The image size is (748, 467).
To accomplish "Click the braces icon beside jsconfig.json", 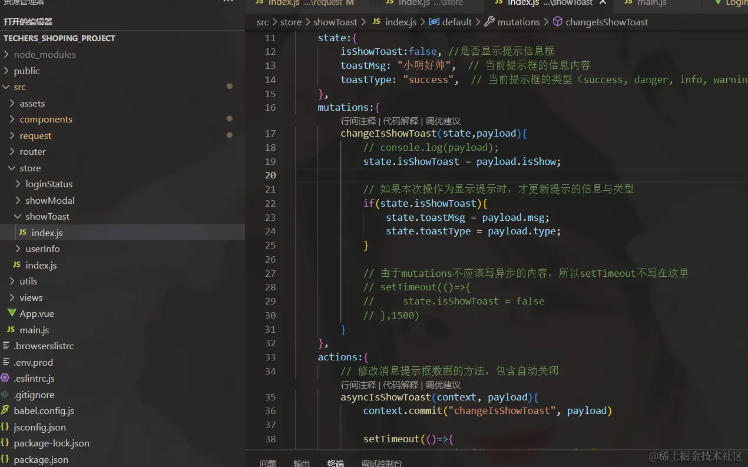I will [x=5, y=427].
